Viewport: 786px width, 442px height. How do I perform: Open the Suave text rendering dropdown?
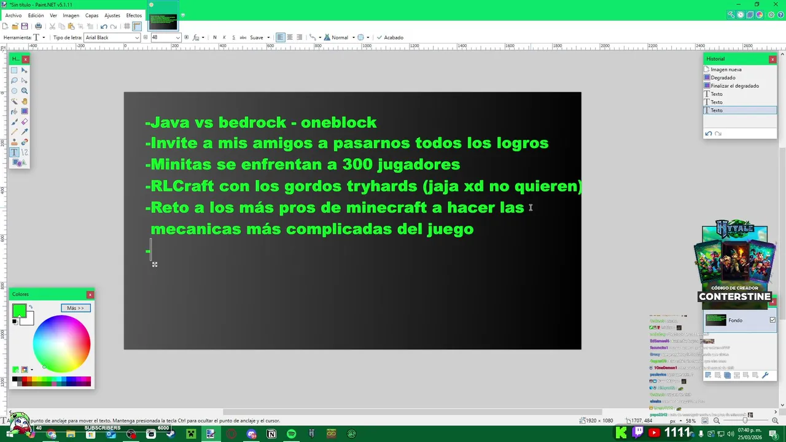click(x=260, y=37)
